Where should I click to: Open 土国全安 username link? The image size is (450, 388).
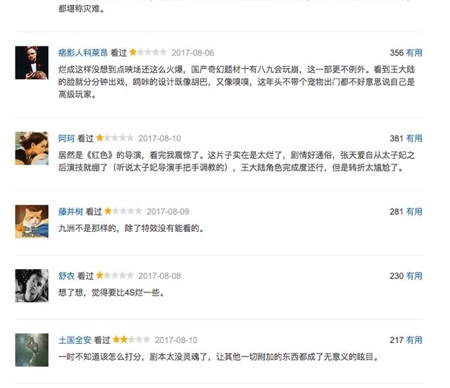click(75, 340)
